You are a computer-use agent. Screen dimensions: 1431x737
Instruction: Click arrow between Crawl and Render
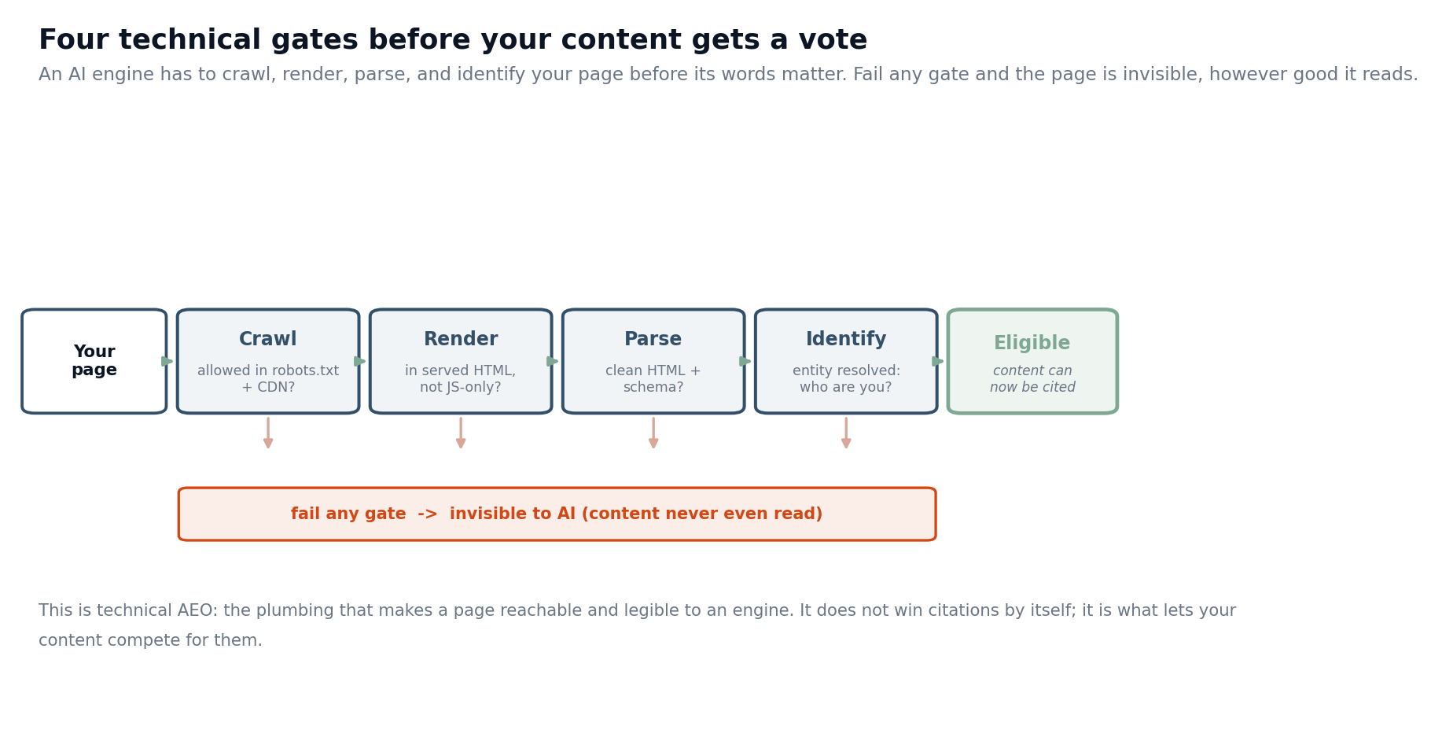pyautogui.click(x=360, y=361)
